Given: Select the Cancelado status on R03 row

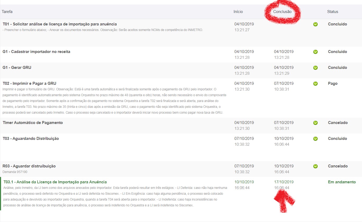Looking at the screenshot, I should click(338, 166).
